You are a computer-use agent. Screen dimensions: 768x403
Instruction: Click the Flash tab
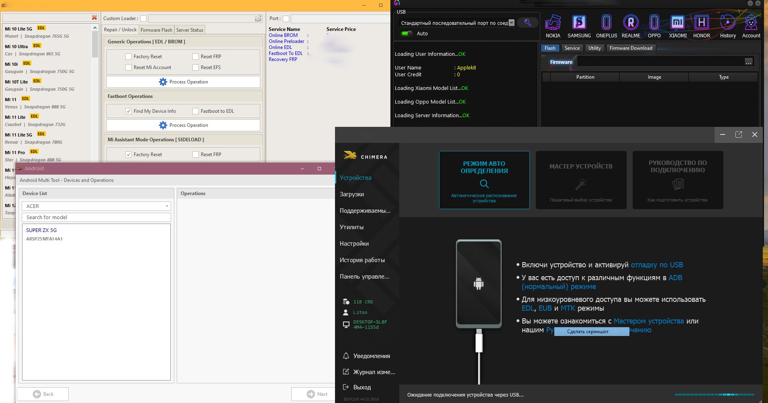coord(550,48)
